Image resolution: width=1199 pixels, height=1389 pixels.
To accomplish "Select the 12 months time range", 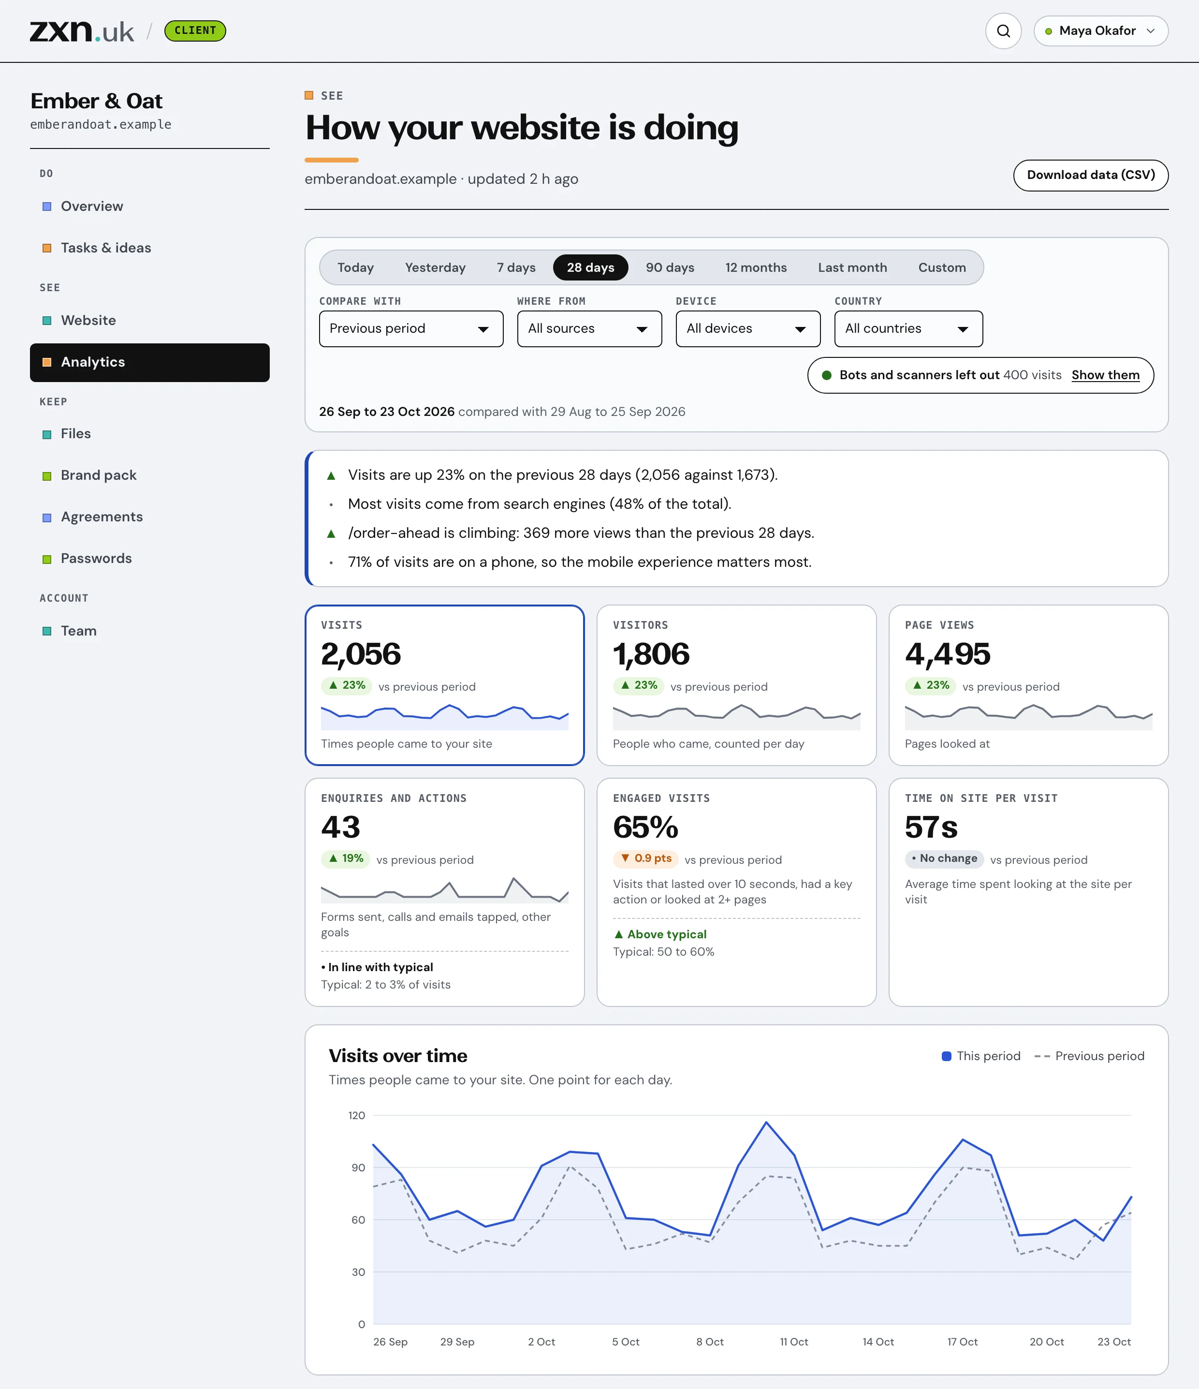I will (x=756, y=267).
